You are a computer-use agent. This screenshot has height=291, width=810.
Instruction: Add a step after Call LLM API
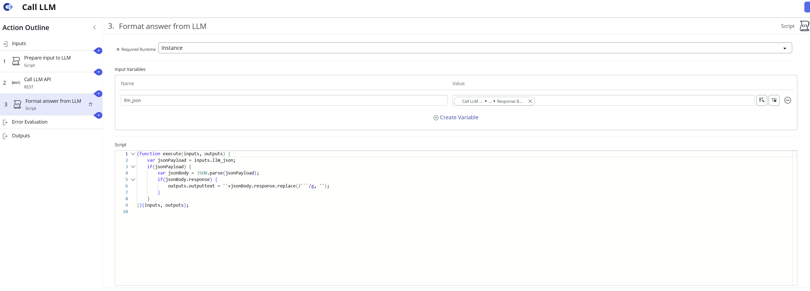pos(99,94)
